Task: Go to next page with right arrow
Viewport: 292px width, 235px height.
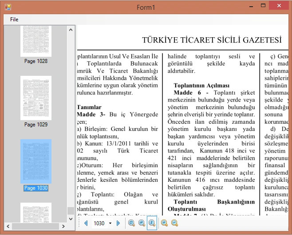Action: click(118, 223)
